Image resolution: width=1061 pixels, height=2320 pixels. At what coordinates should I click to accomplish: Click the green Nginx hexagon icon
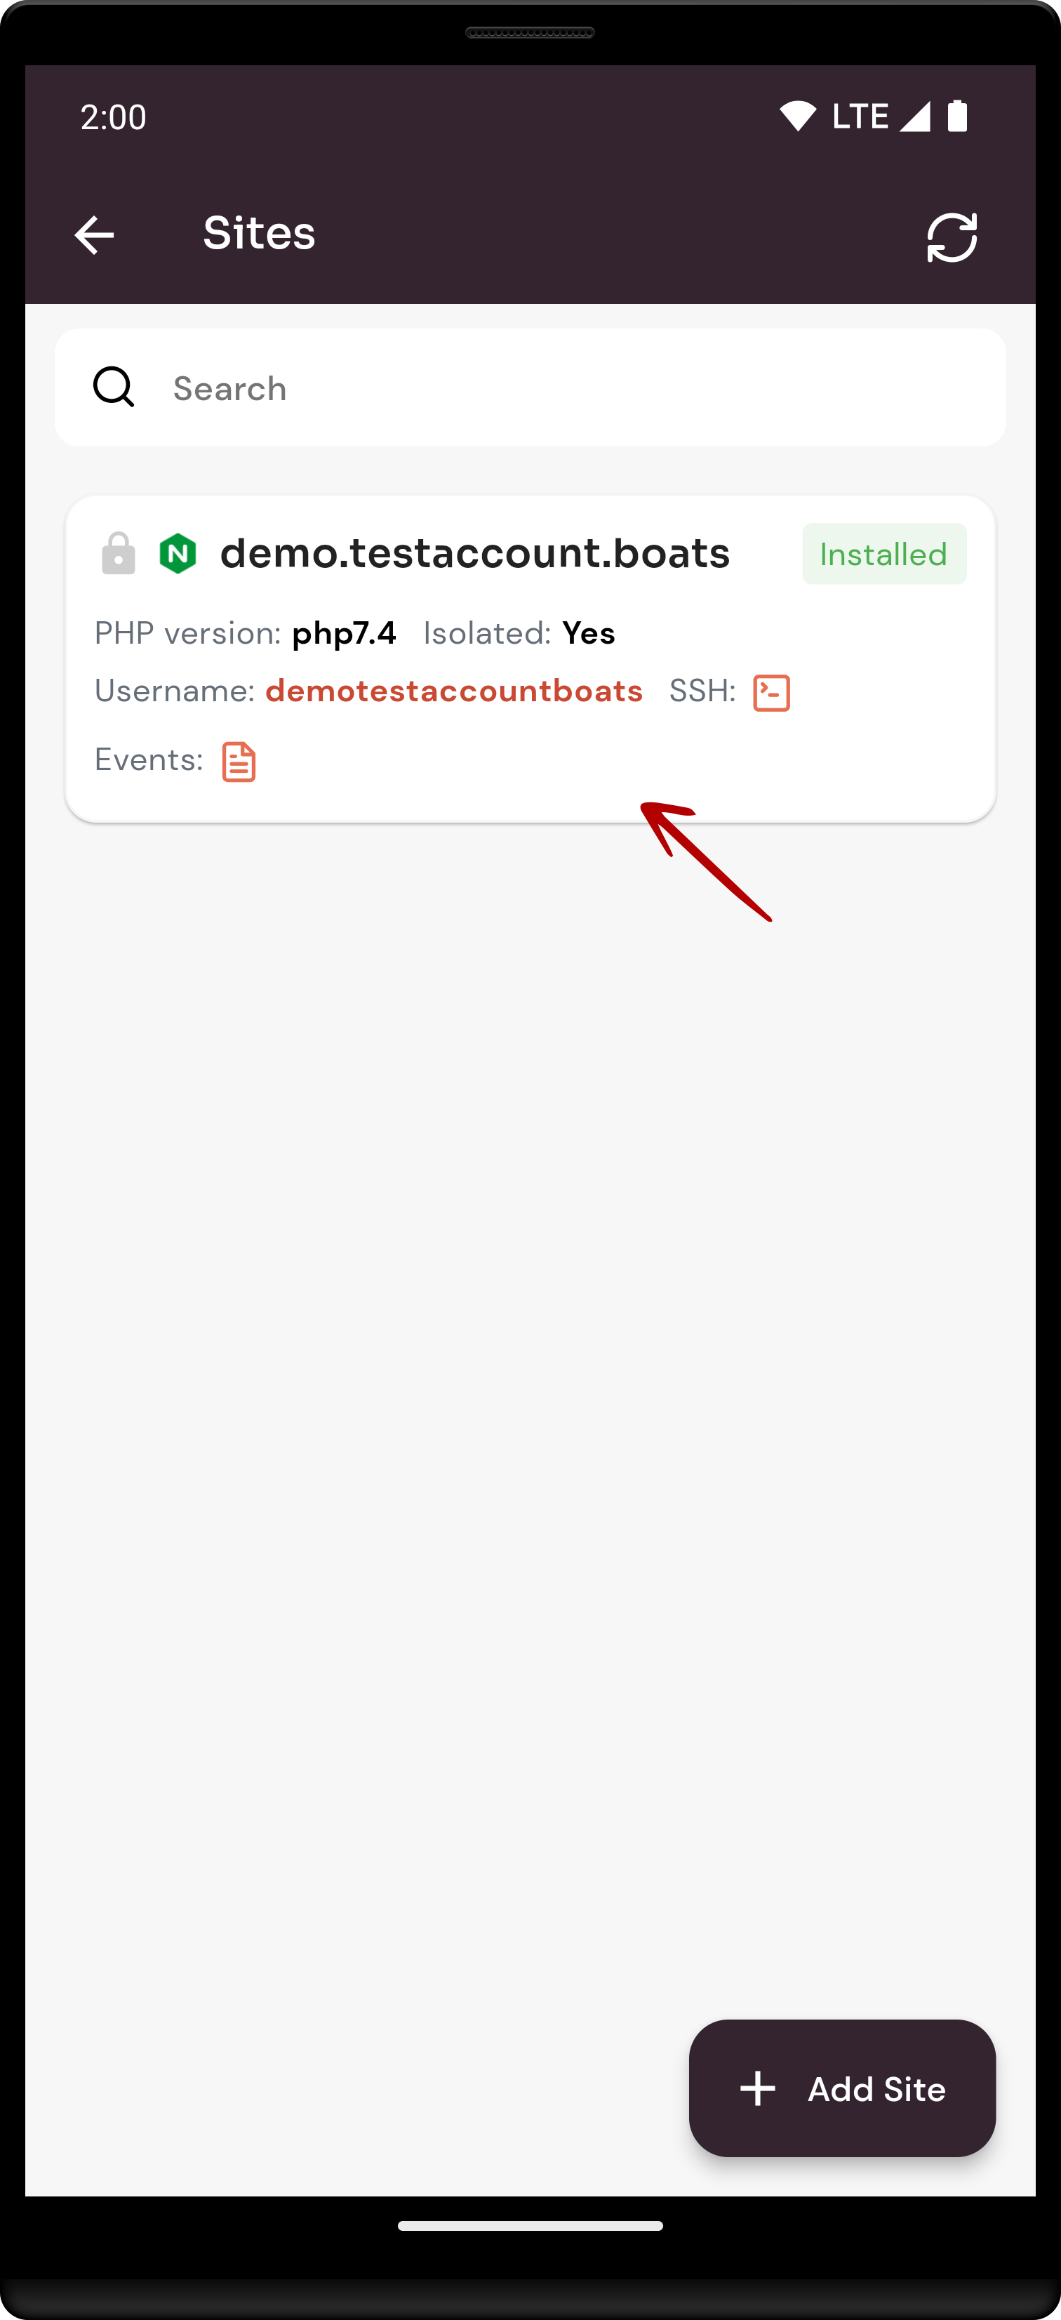pos(178,553)
